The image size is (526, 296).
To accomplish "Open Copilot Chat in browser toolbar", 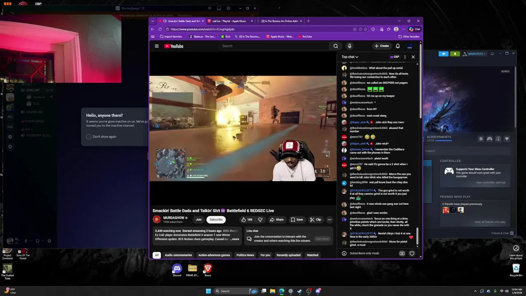I will coord(415,29).
